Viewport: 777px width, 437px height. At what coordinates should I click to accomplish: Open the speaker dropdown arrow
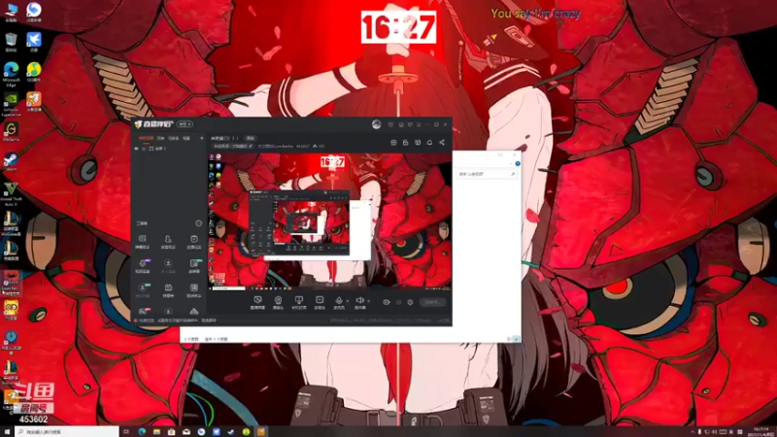tap(369, 301)
